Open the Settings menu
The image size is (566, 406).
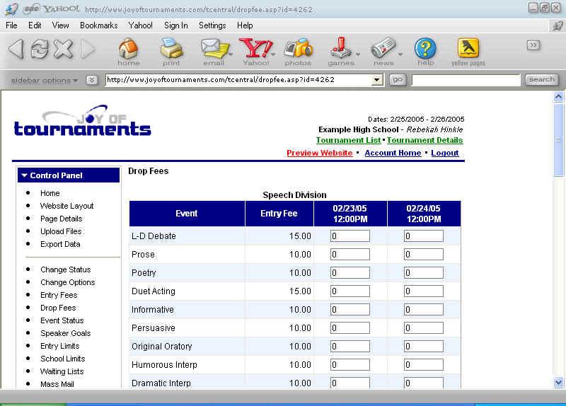pos(212,25)
